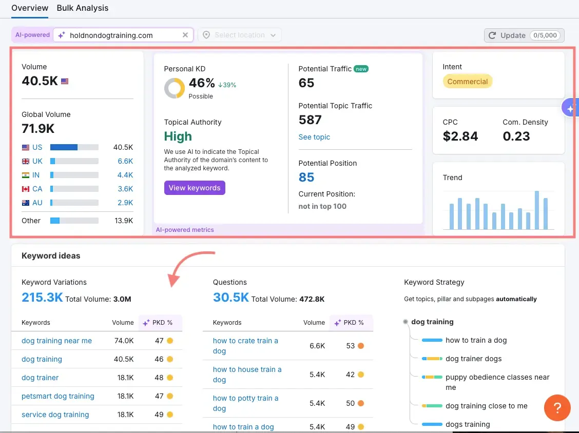Click the dog training near me keyword link

point(56,341)
